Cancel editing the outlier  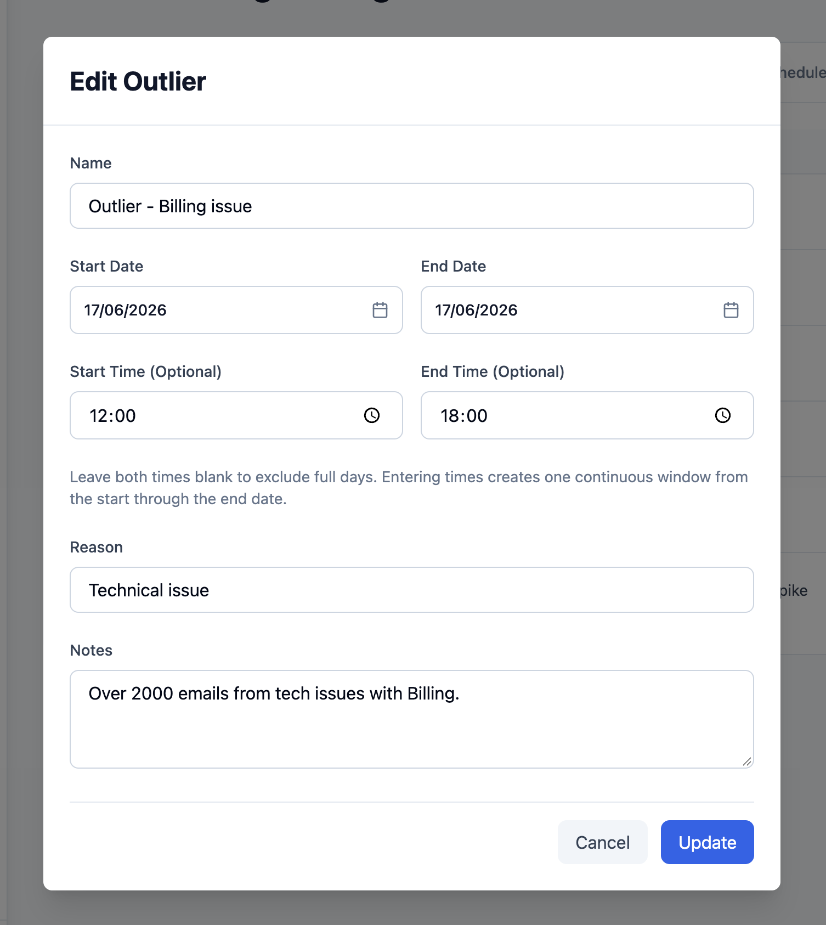coord(602,842)
